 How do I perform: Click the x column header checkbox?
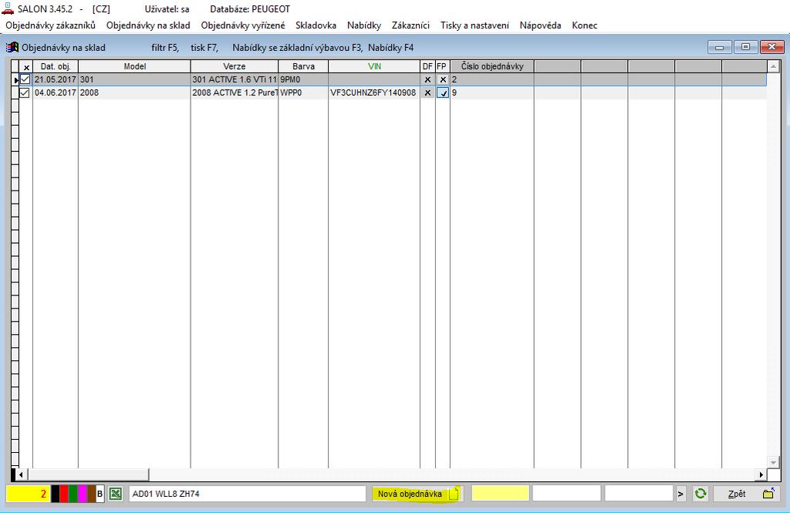(26, 66)
